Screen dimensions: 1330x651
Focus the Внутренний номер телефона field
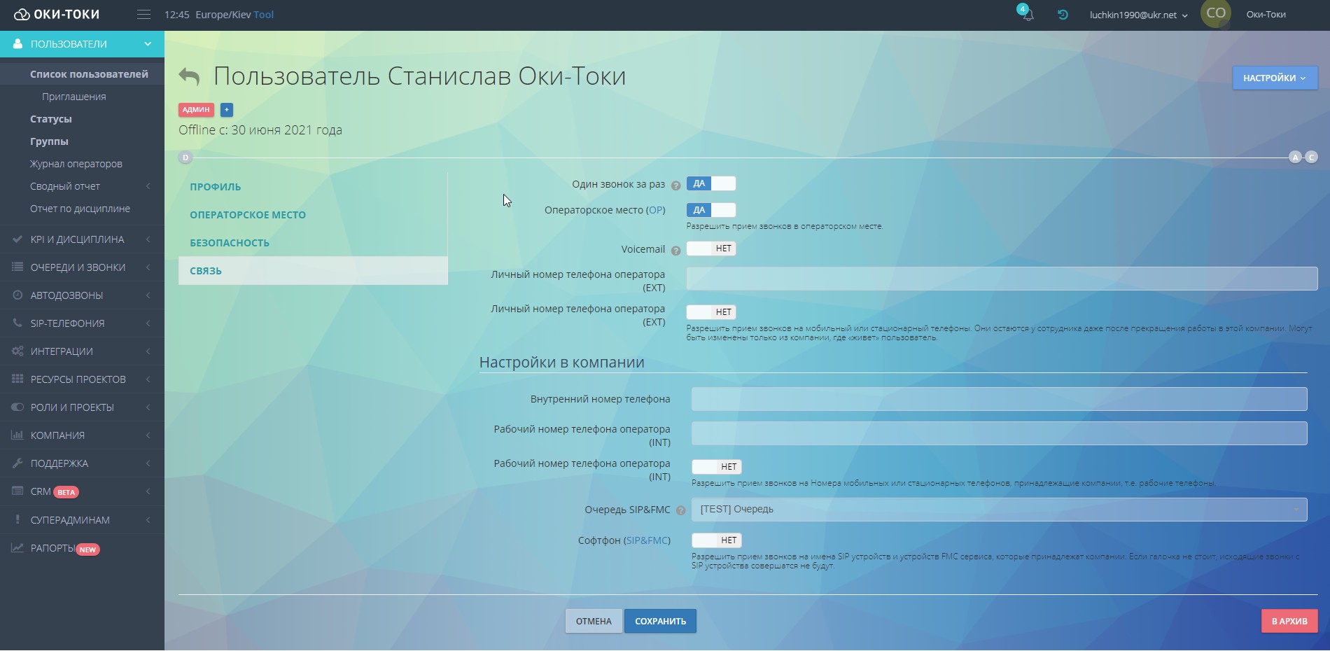(x=998, y=399)
